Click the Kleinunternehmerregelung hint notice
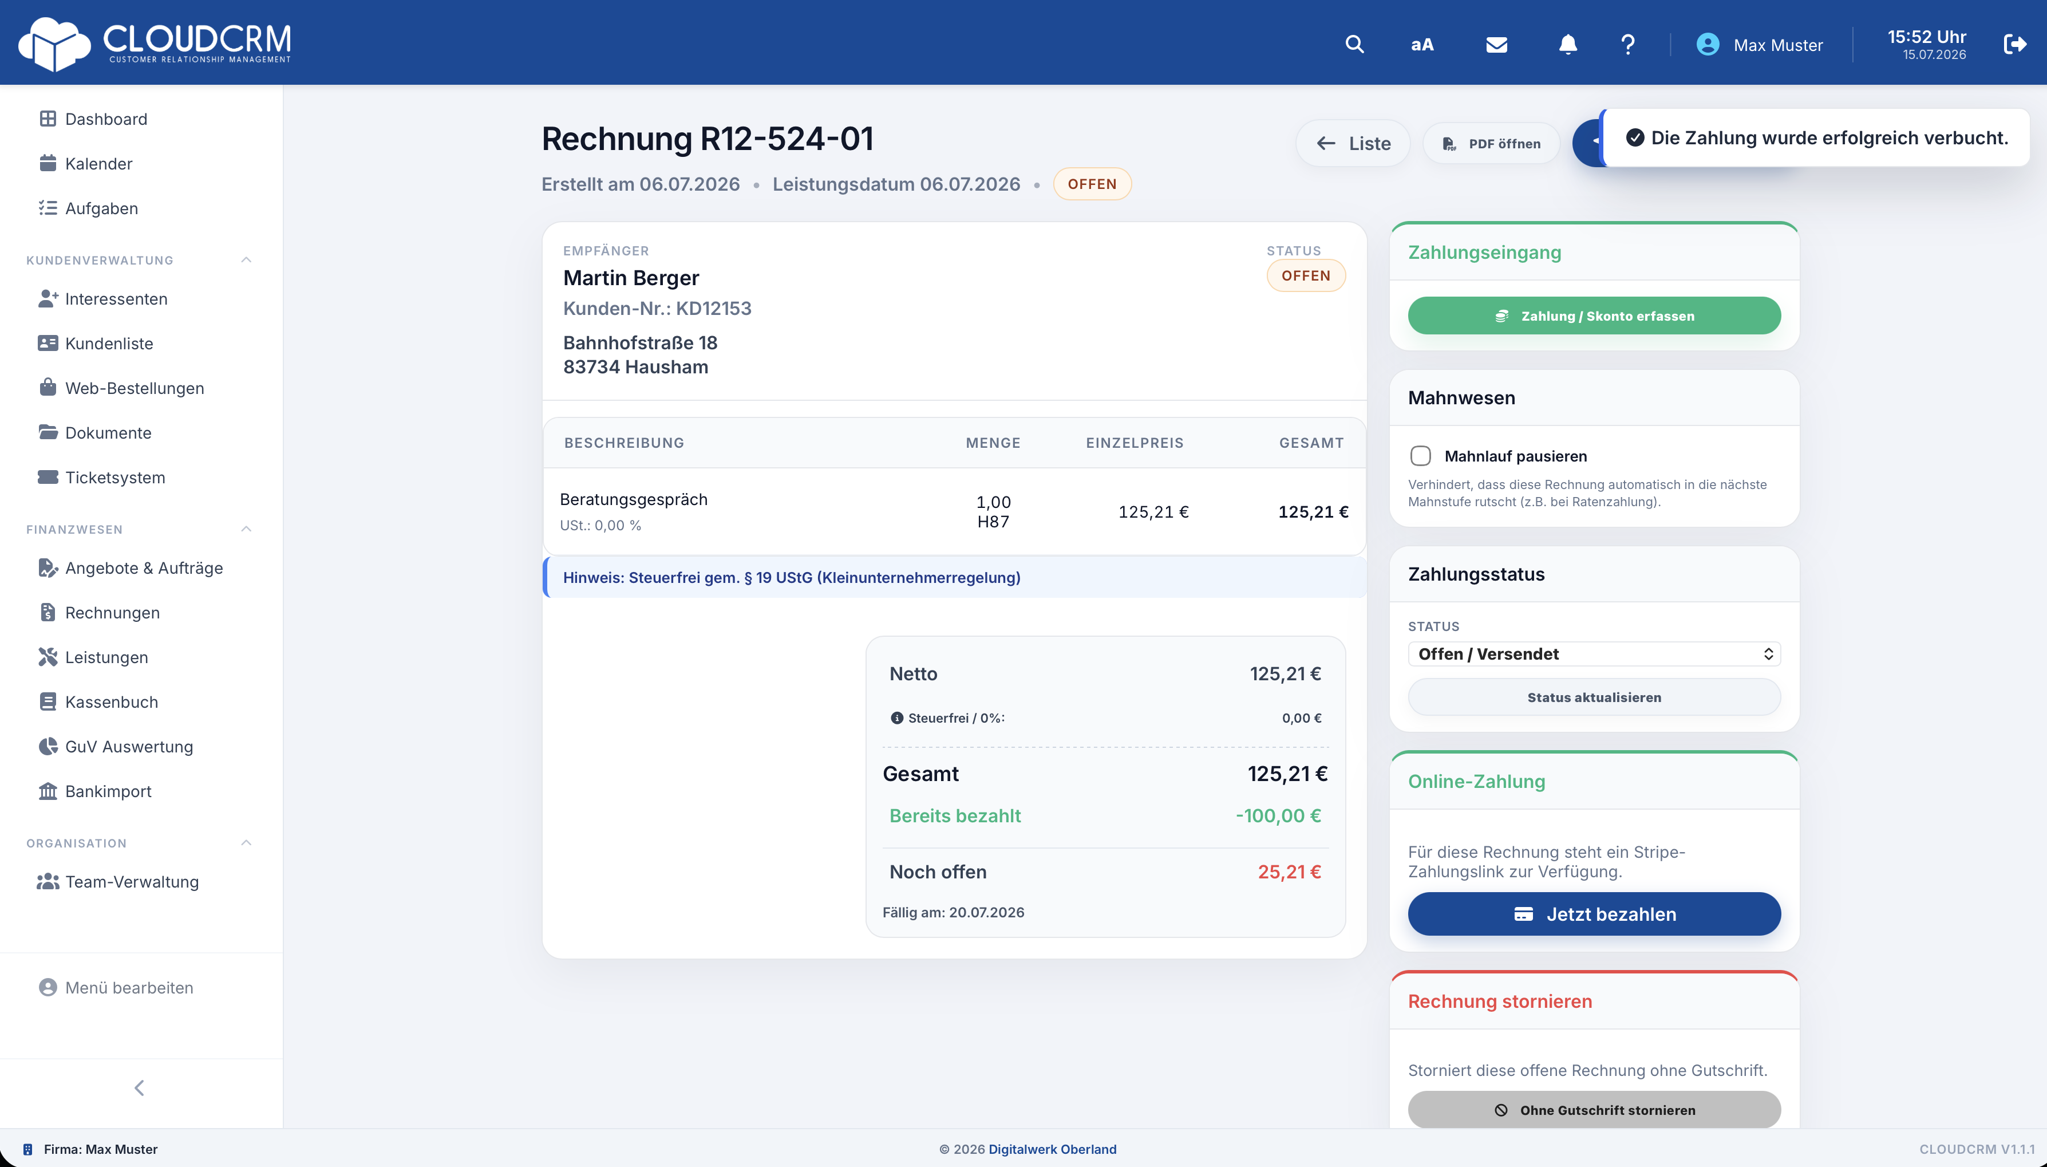The height and width of the screenshot is (1167, 2047). (x=954, y=577)
